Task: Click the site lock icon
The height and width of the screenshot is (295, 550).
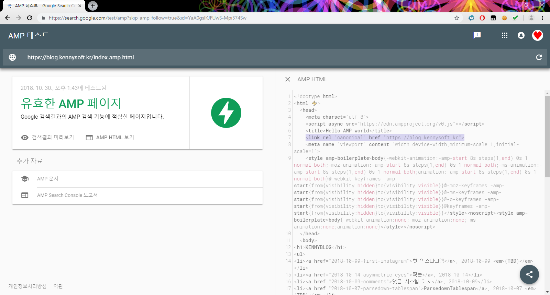Action: point(43,18)
